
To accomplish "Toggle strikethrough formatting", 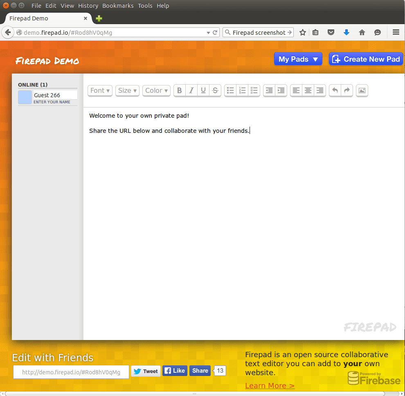I will [x=215, y=91].
